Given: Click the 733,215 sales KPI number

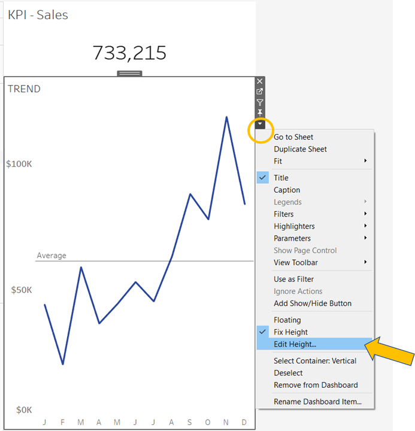Looking at the screenshot, I should click(129, 53).
